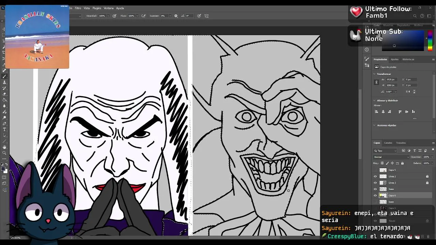Lock transparent pixels of the layer
Viewport: 436px width, 245px height.
click(x=382, y=163)
